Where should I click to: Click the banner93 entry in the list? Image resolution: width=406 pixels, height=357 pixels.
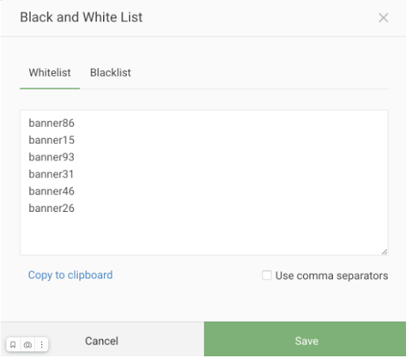tap(52, 157)
